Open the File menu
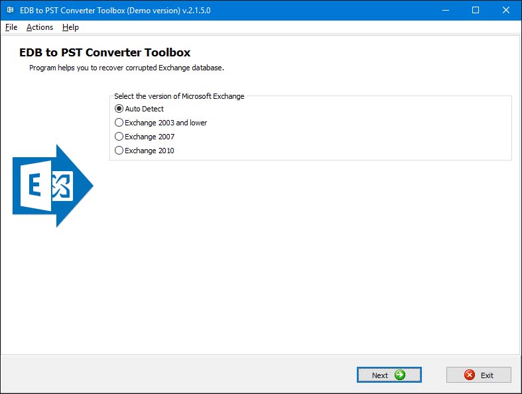 (x=11, y=27)
